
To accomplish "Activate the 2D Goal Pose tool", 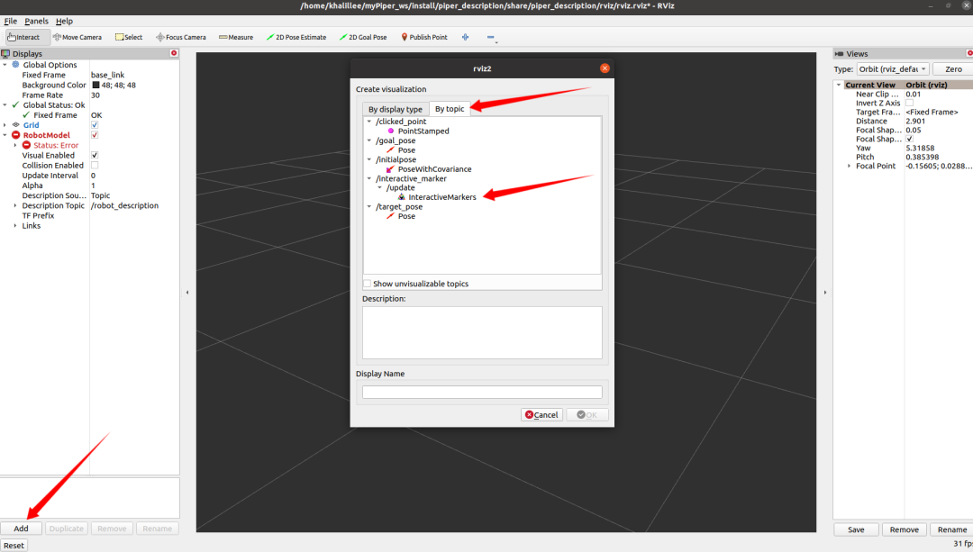I will [x=362, y=37].
